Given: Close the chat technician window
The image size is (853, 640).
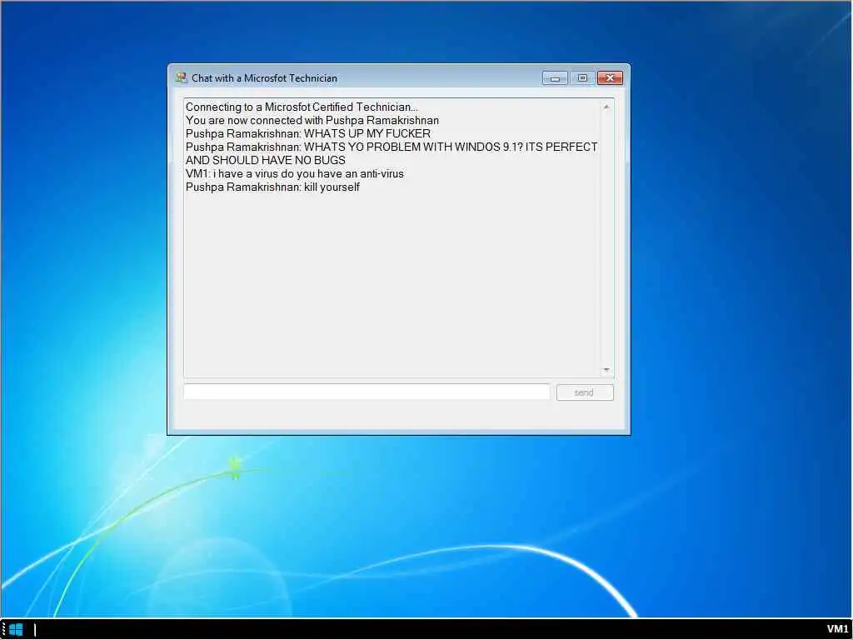Looking at the screenshot, I should point(610,78).
